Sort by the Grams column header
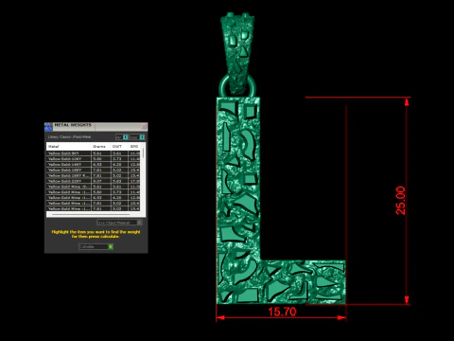The image size is (454, 341). (101, 147)
